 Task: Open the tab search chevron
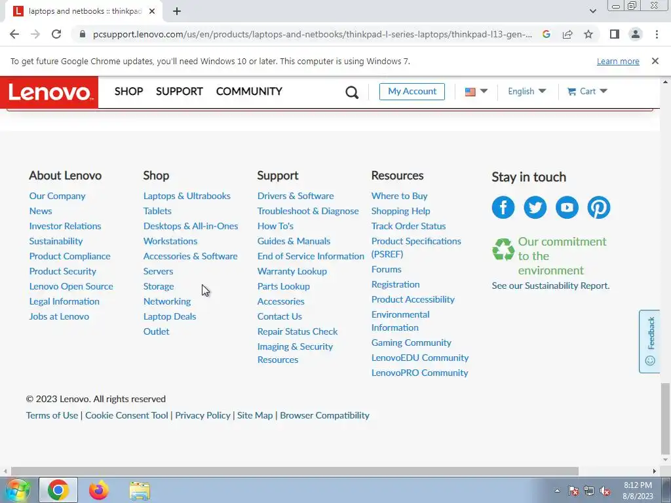point(592,11)
